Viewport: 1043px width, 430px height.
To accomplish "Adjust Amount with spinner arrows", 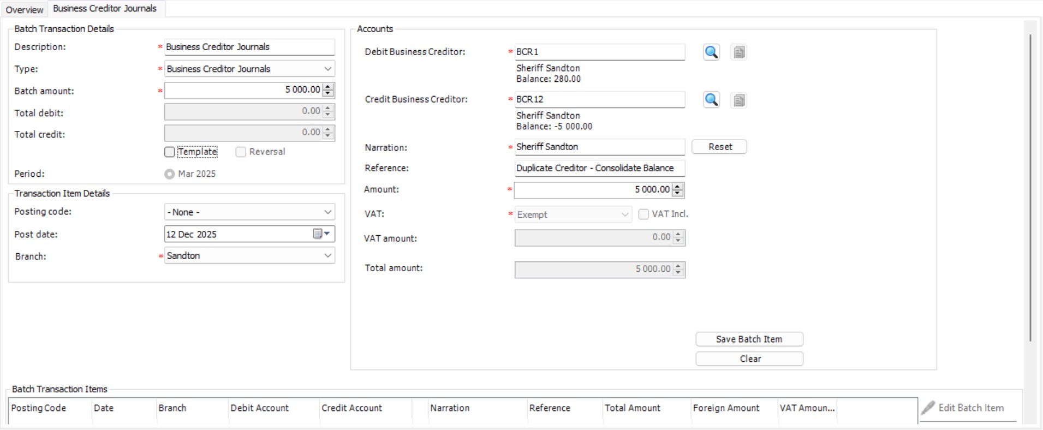I will tap(678, 190).
